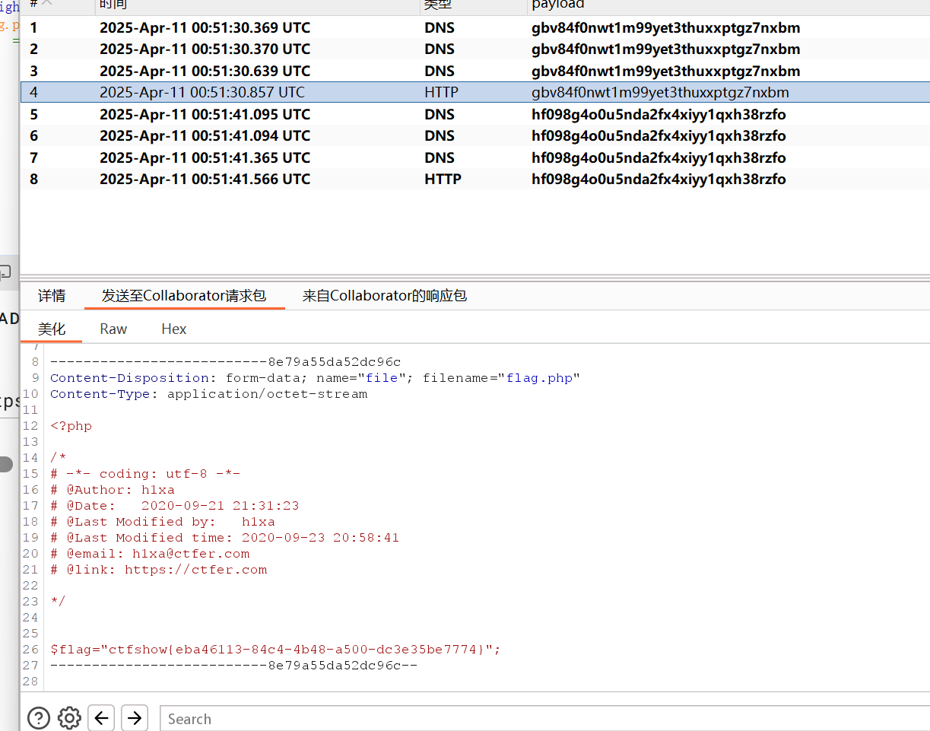The image size is (930, 731).
Task: Click the help question-mark icon
Action: 39,718
